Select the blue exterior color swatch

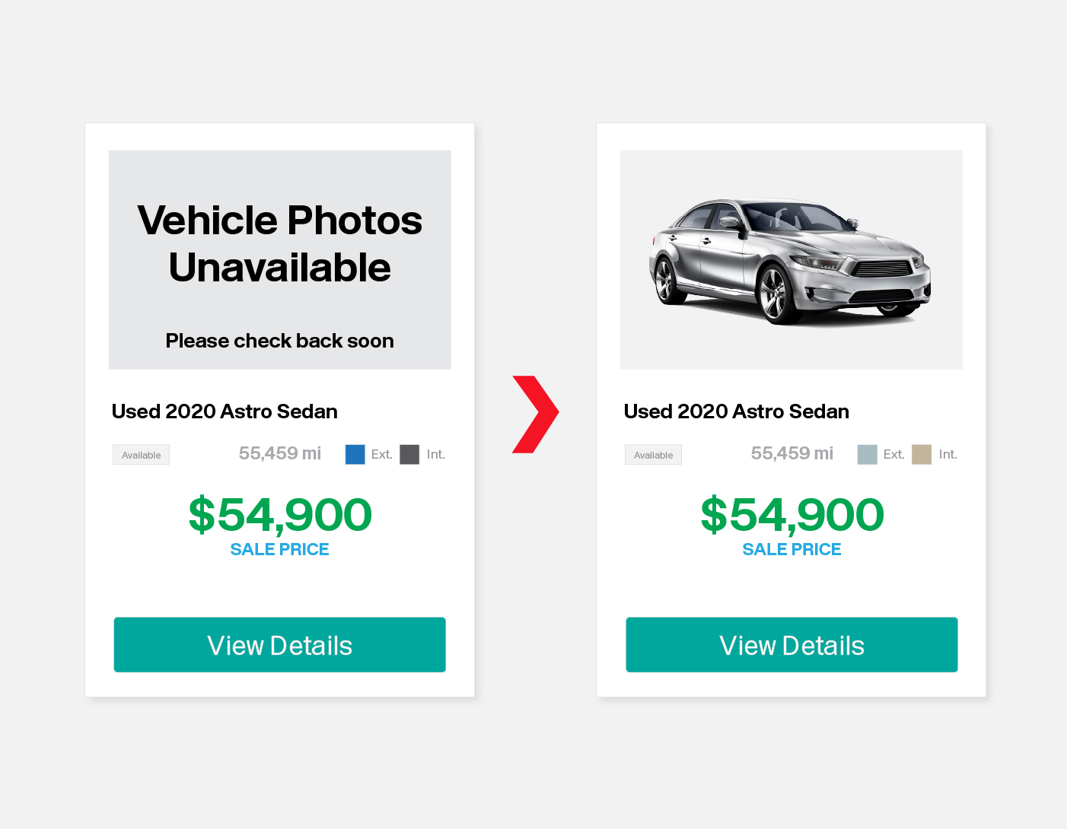[x=355, y=455]
